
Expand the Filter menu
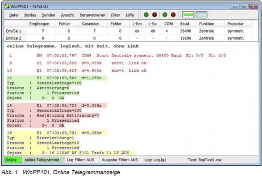click(116, 15)
